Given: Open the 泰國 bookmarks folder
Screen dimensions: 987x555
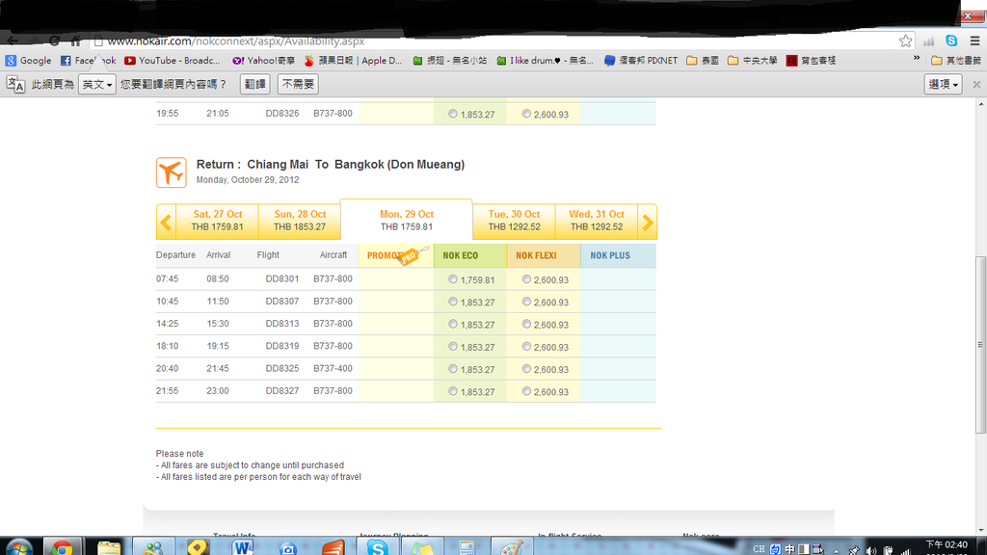Looking at the screenshot, I should point(703,61).
